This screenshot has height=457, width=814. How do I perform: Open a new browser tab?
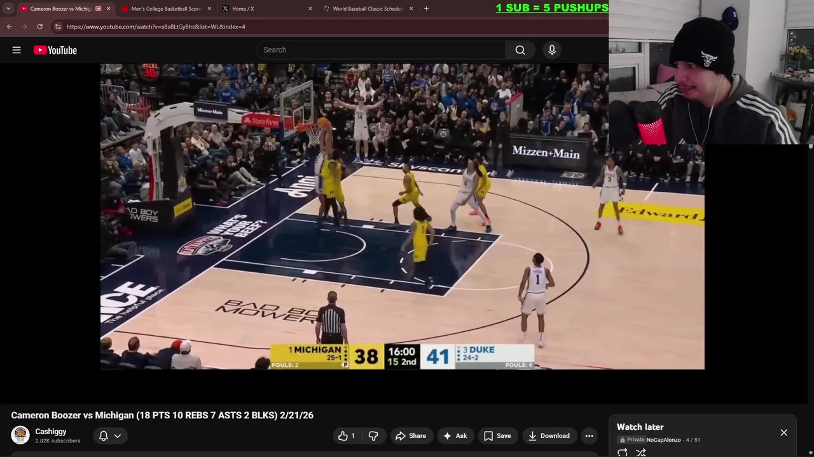426,9
